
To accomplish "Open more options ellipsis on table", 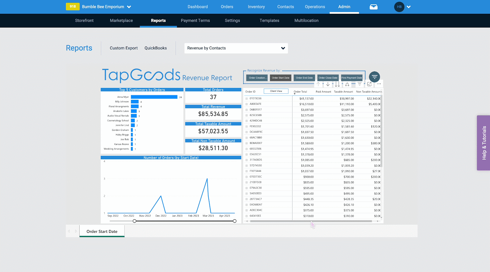I will [x=379, y=84].
